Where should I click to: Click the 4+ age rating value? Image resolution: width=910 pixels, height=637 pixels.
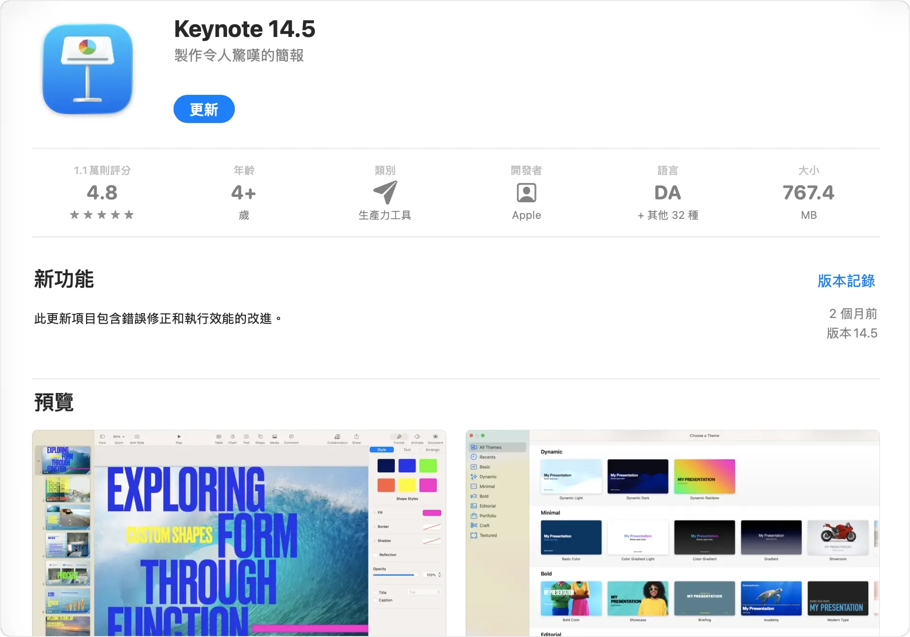[x=244, y=193]
